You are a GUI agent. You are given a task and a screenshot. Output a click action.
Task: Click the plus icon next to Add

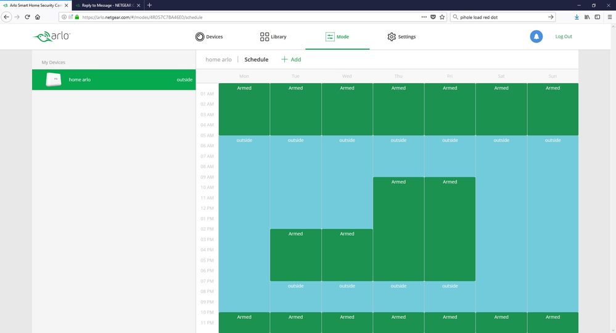[x=284, y=59]
